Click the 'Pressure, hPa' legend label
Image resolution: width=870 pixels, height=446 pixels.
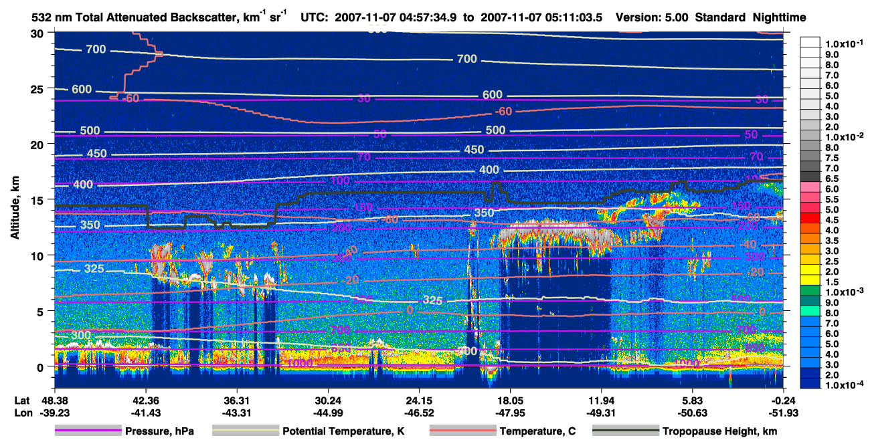pyautogui.click(x=159, y=431)
